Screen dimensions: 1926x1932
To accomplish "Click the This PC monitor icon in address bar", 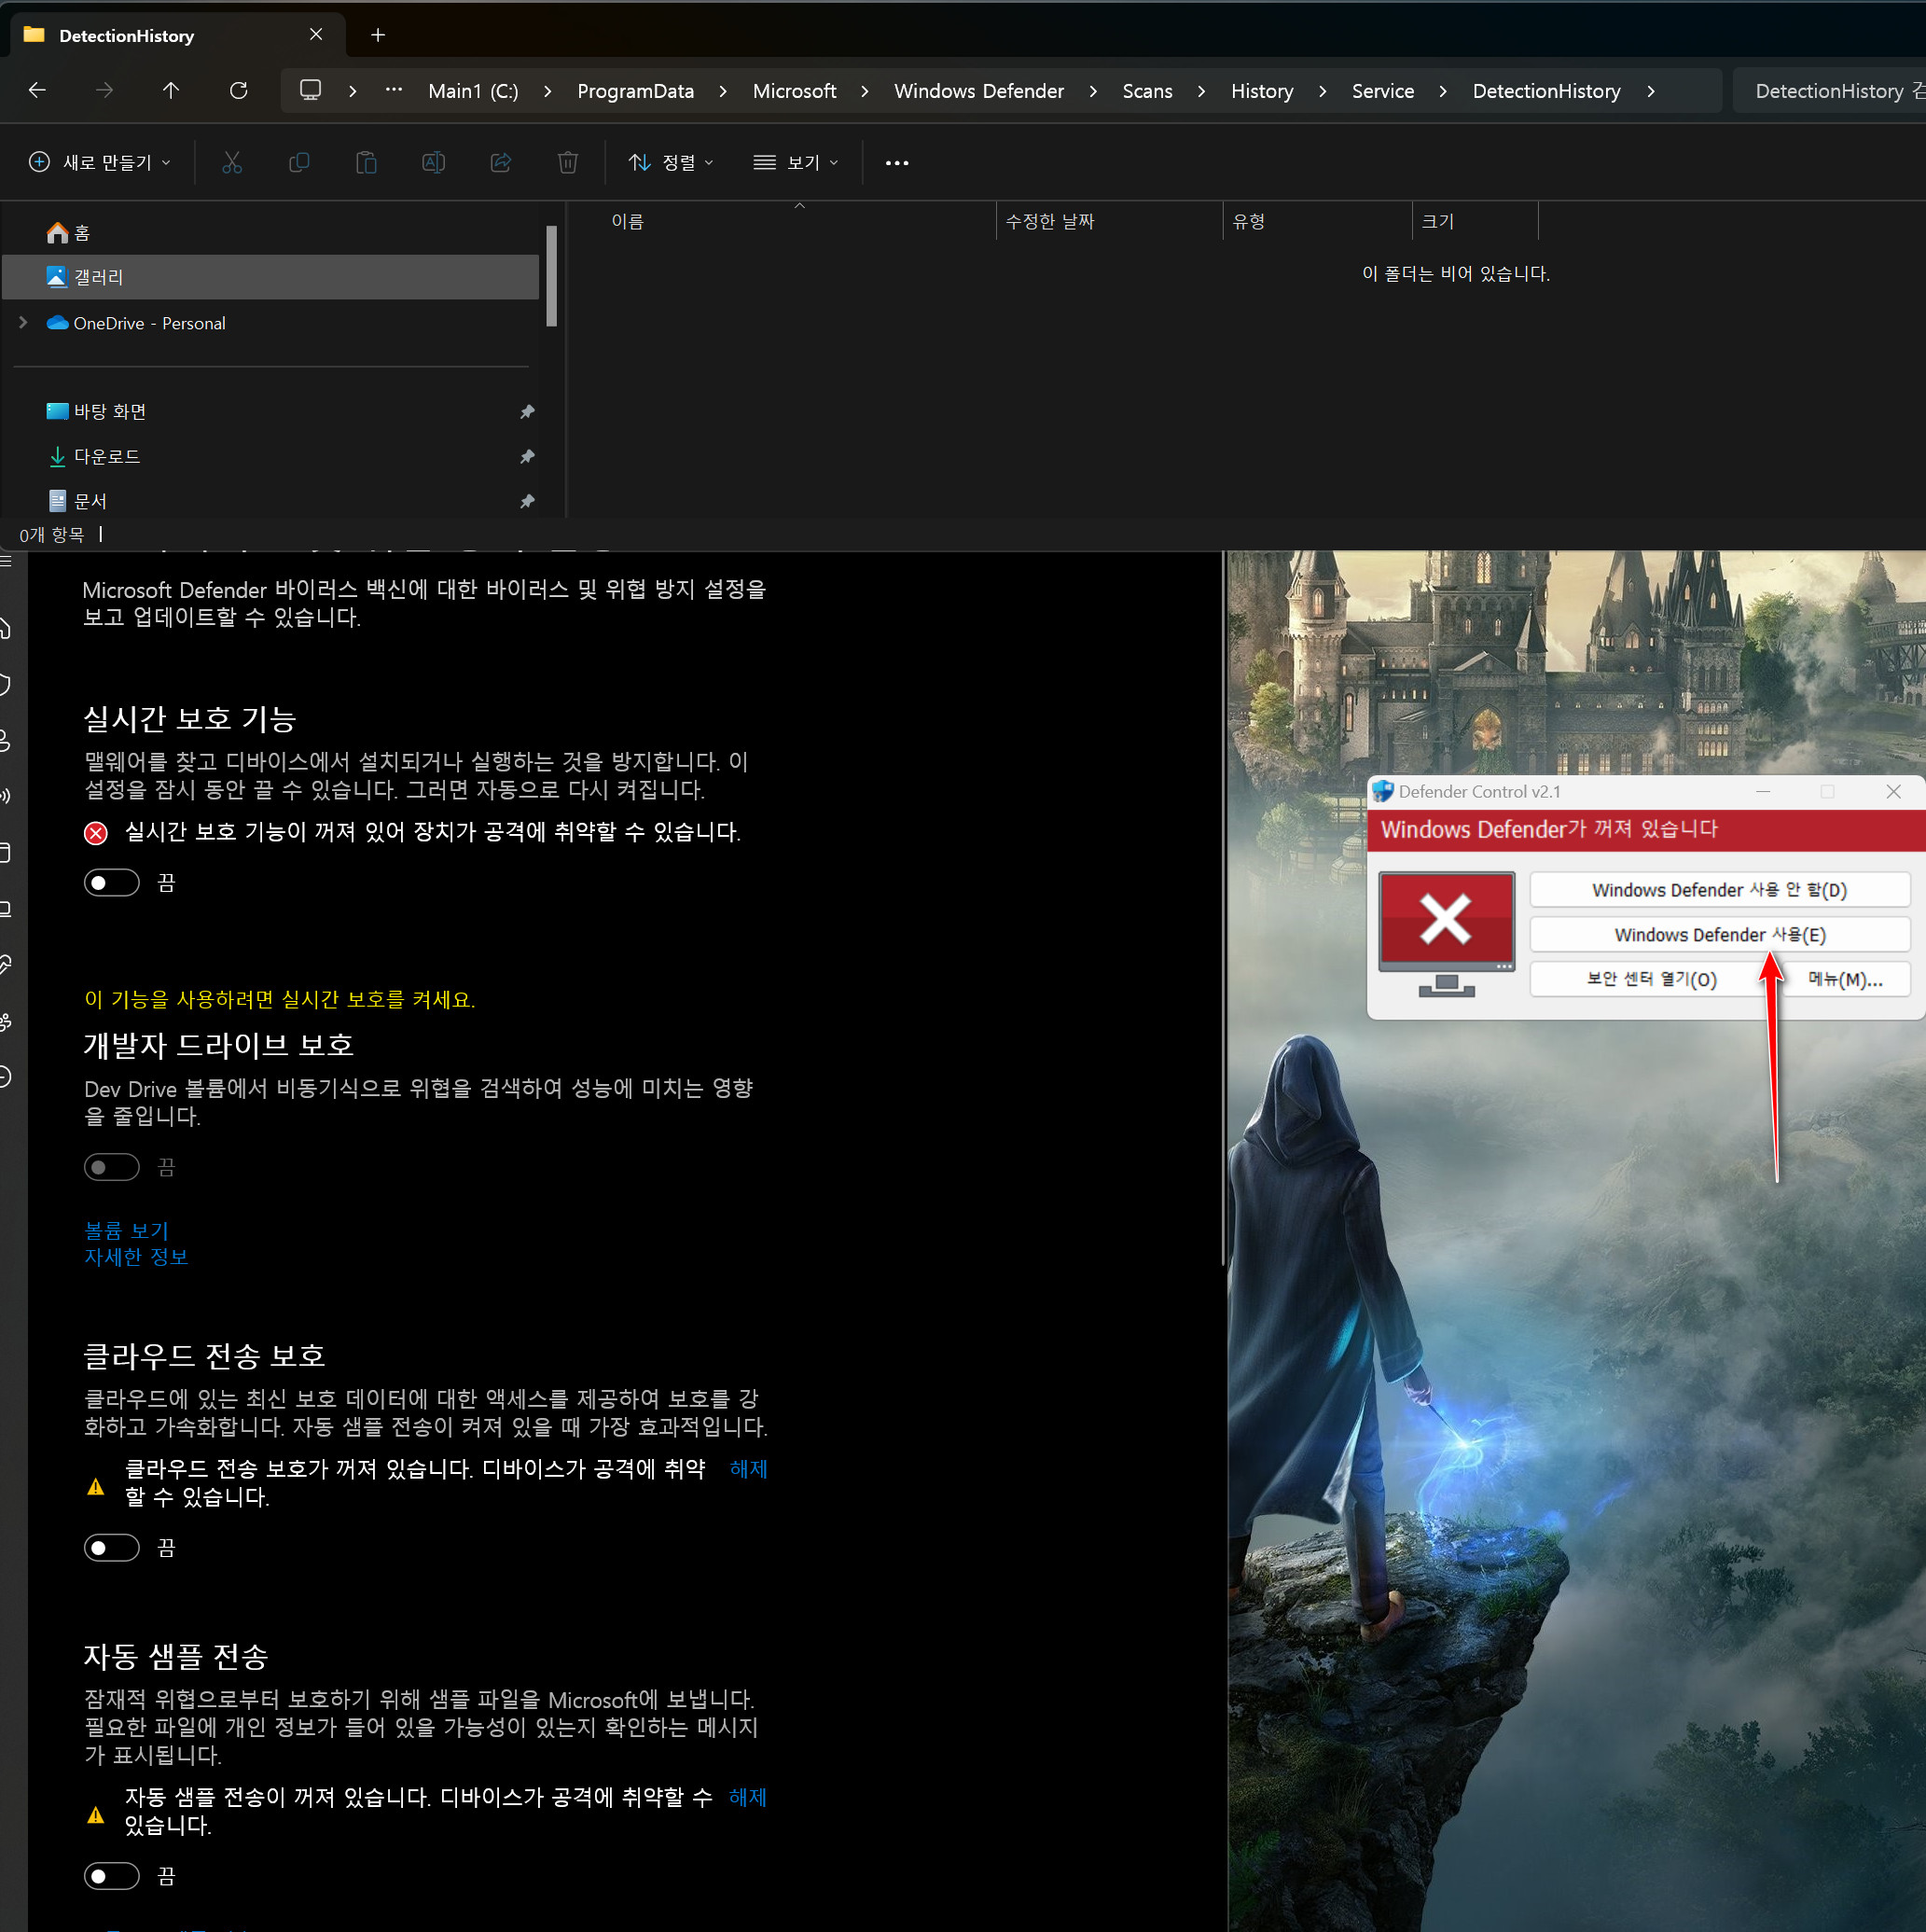I will coord(311,90).
